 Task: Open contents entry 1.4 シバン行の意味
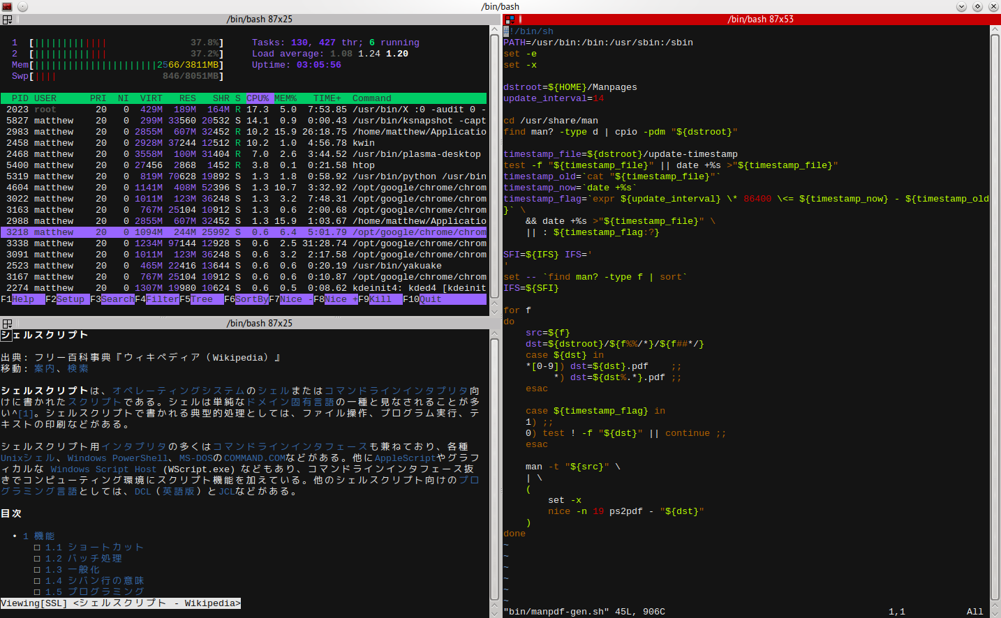coord(95,581)
